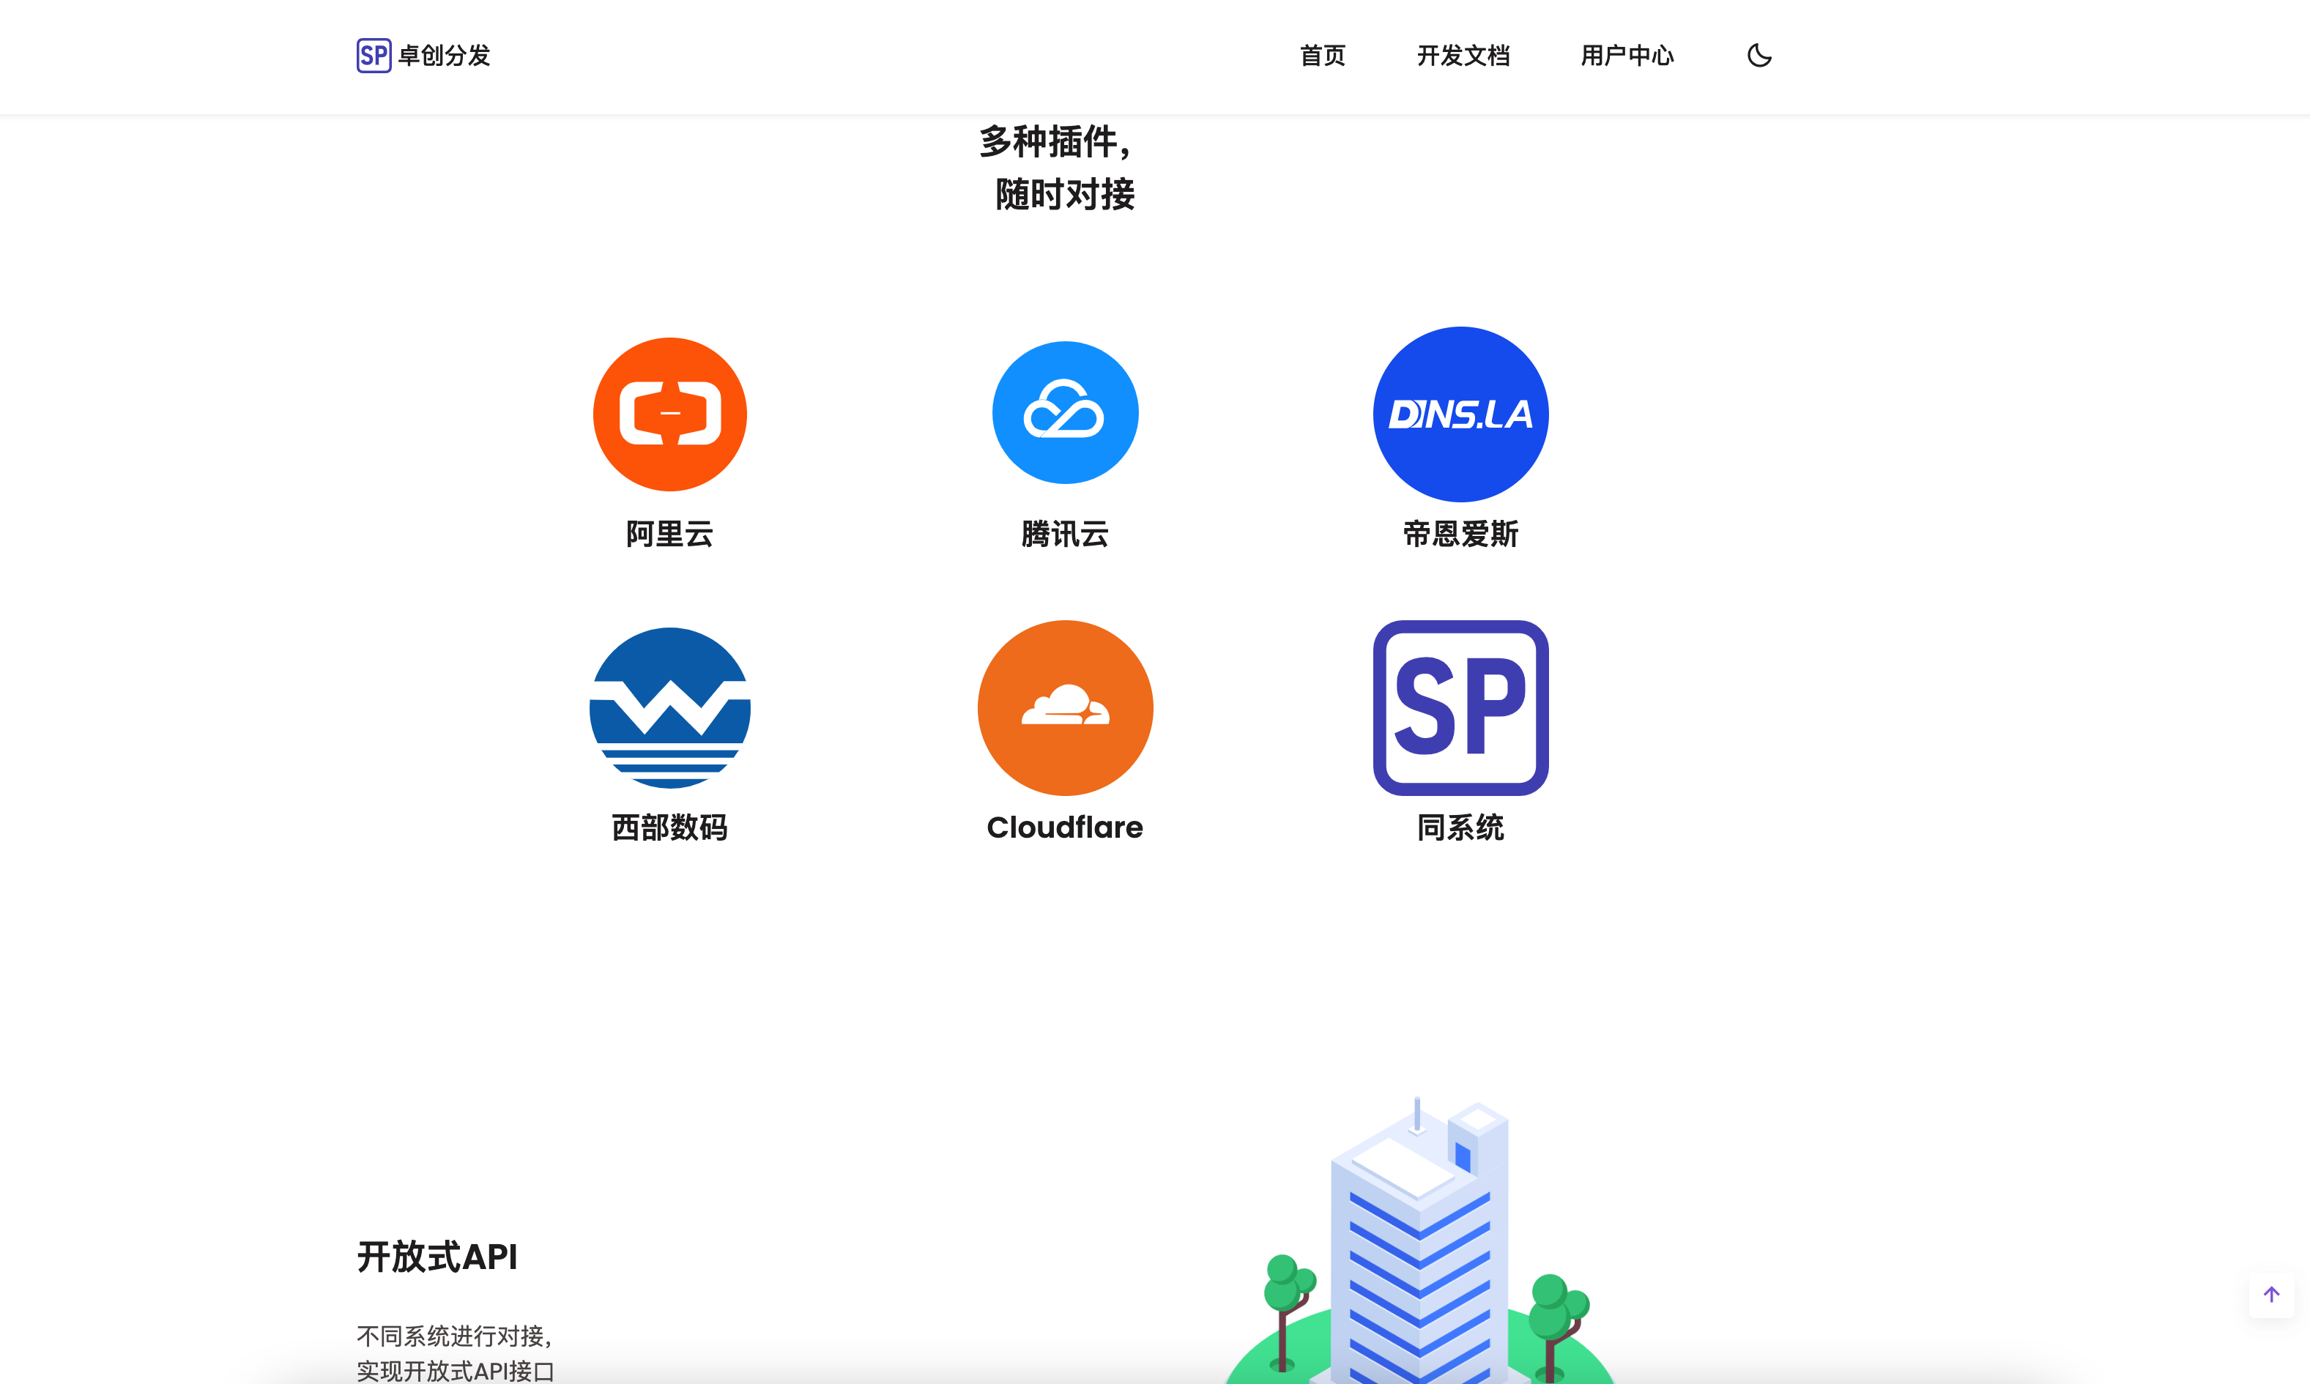The width and height of the screenshot is (2310, 1384).
Task: Click the 同系统 label text
Action: click(x=1460, y=828)
